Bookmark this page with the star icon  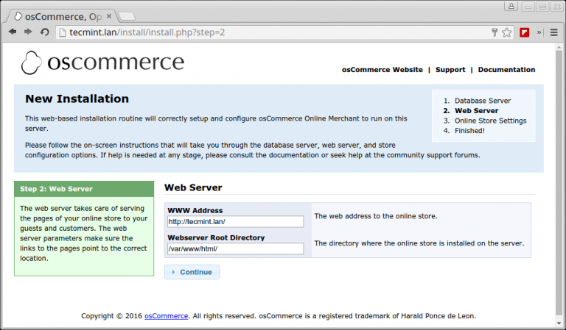[507, 32]
